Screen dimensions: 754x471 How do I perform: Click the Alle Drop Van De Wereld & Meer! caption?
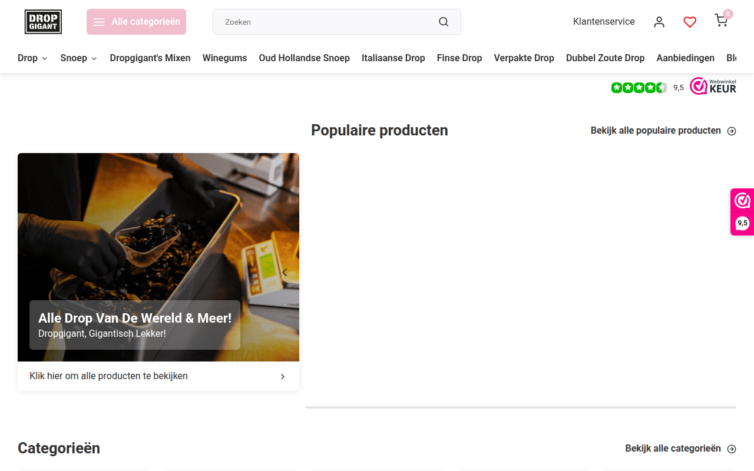(135, 318)
